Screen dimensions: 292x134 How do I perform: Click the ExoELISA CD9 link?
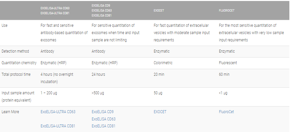point(102,112)
